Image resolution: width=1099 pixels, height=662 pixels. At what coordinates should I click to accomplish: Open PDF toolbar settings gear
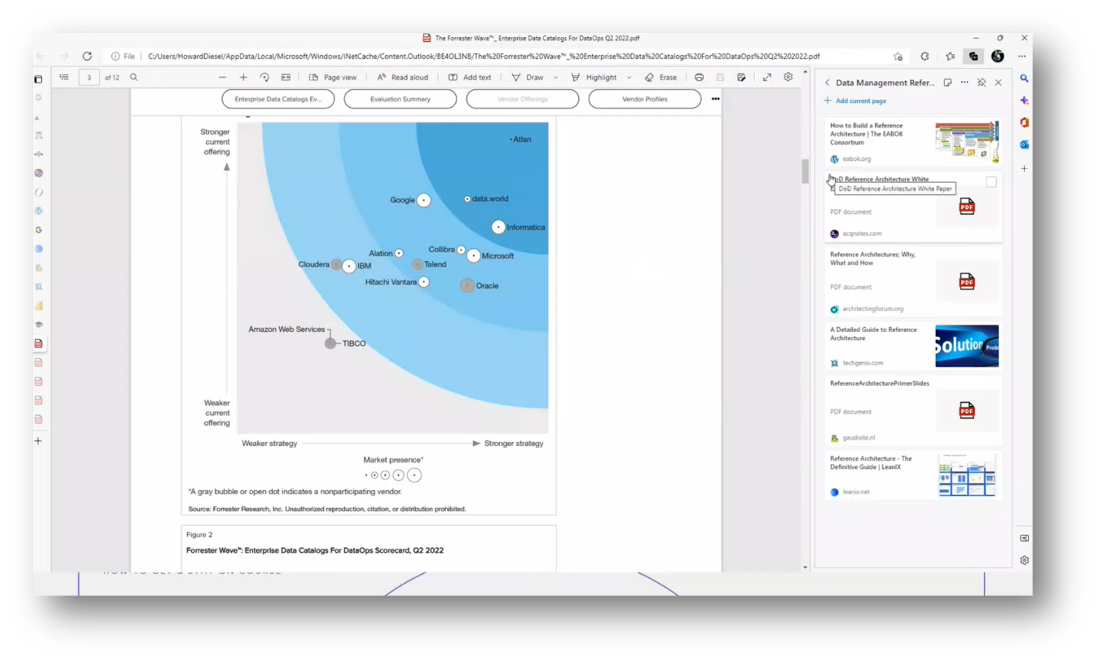(x=788, y=78)
